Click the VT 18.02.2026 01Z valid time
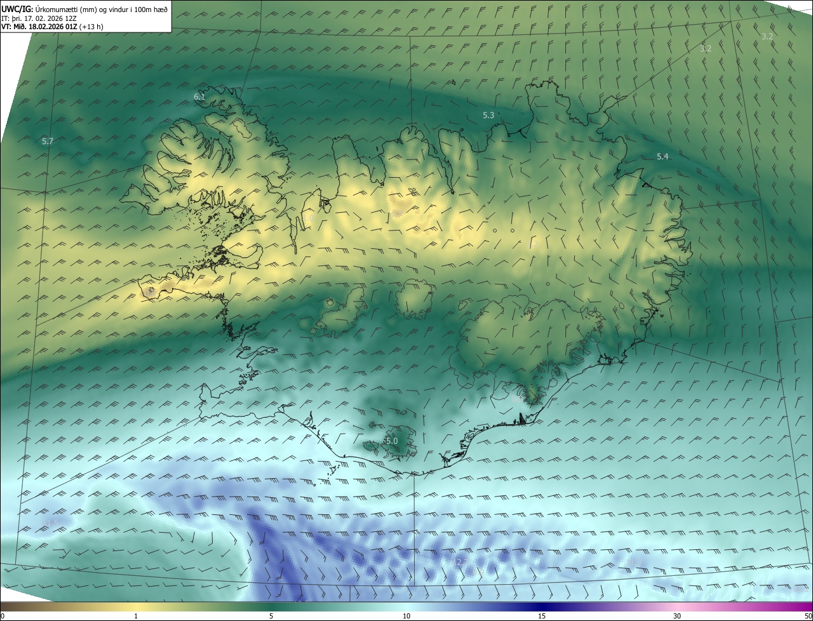813x621 pixels. (x=53, y=27)
